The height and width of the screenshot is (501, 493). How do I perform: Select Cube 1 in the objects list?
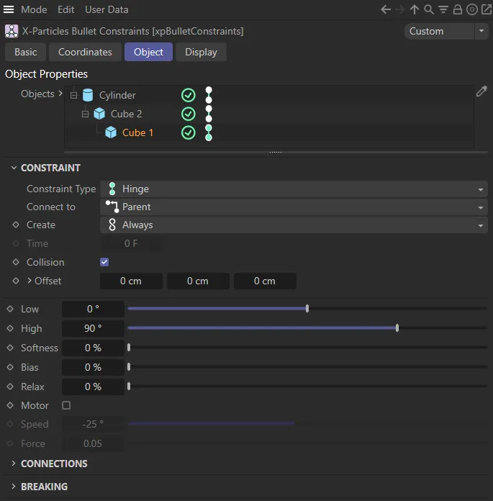(137, 132)
